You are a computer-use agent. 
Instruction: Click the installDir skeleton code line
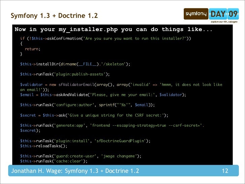click(75, 64)
